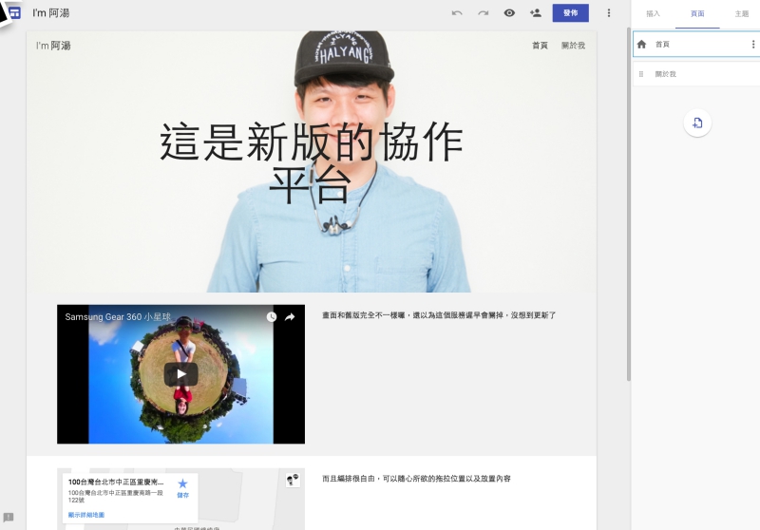Undo the last action
Screen dimensions: 760x530
tap(457, 13)
